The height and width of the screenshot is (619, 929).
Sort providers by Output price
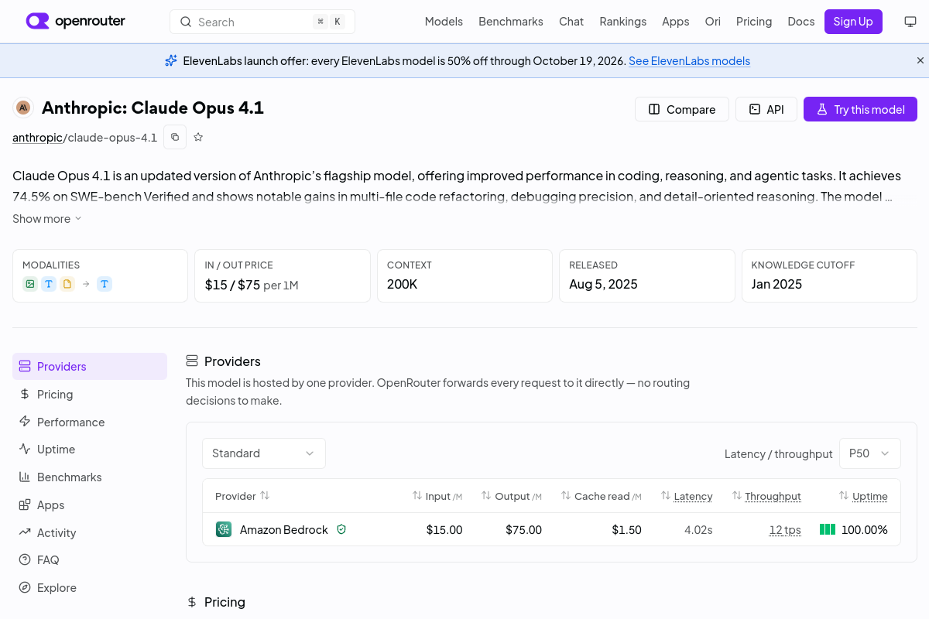(512, 496)
